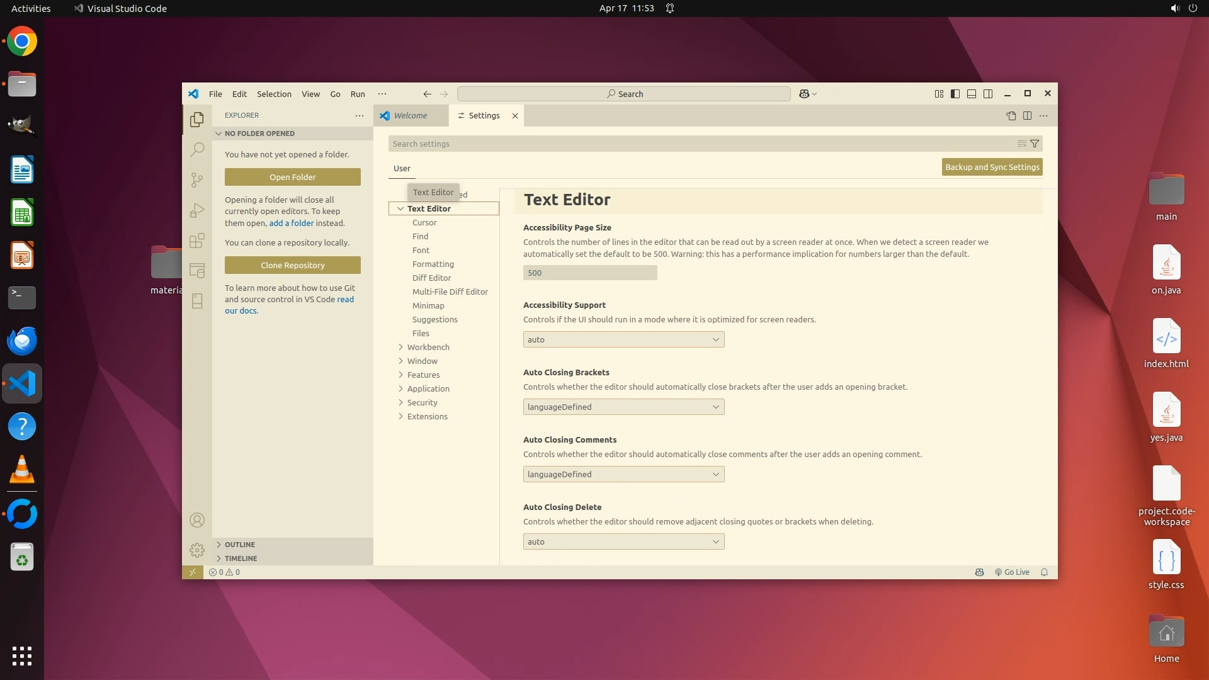This screenshot has height=680, width=1209.
Task: Toggle Secondary Side Bar layout icon
Action: point(988,94)
